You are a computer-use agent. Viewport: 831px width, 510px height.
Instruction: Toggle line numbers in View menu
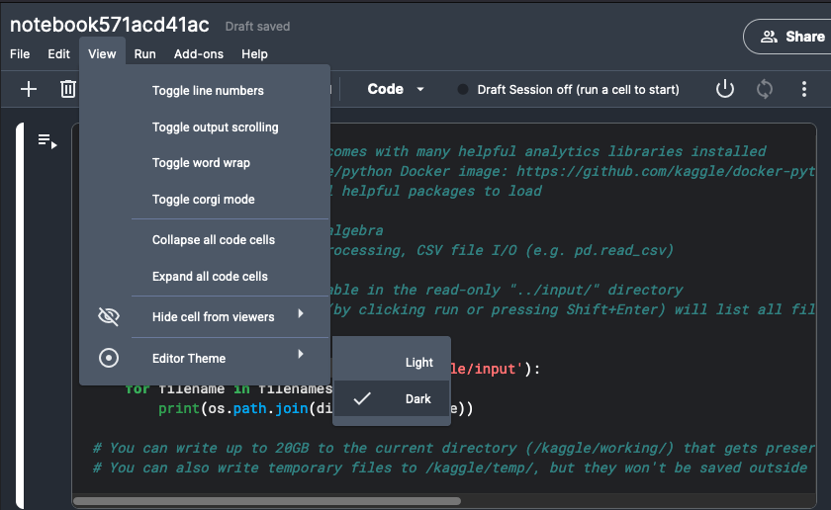pyautogui.click(x=208, y=91)
